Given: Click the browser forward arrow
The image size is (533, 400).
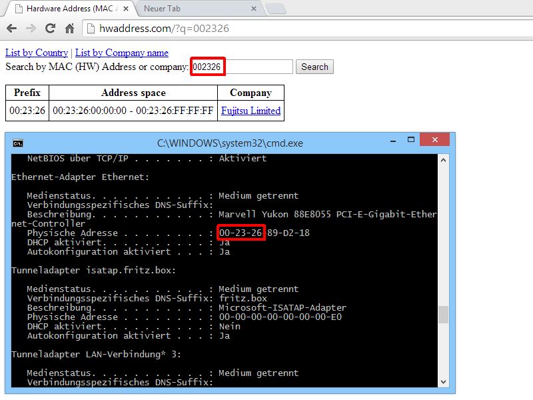Looking at the screenshot, I should (31, 29).
